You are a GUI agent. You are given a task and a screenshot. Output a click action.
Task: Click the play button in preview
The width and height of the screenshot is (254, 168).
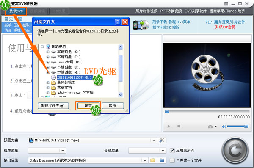pyautogui.click(x=168, y=126)
